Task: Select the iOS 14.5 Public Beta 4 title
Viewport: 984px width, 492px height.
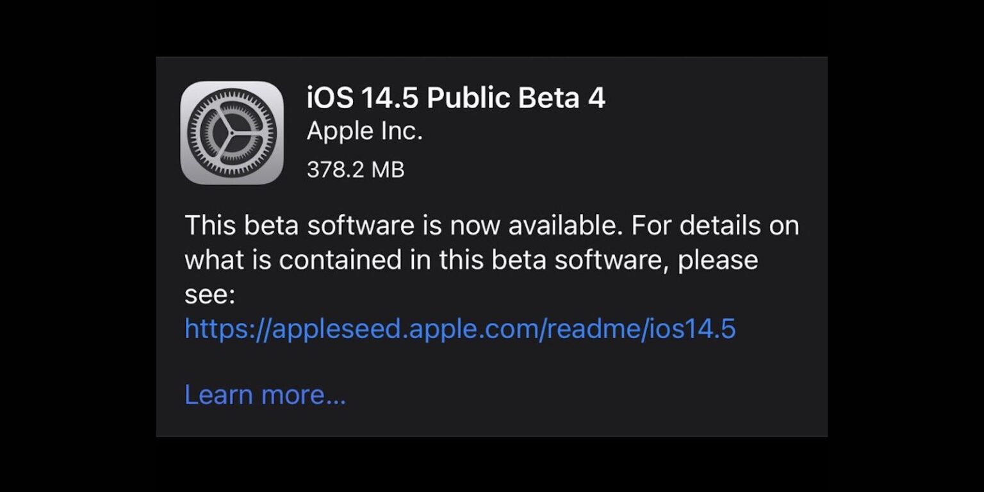Action: coord(455,98)
